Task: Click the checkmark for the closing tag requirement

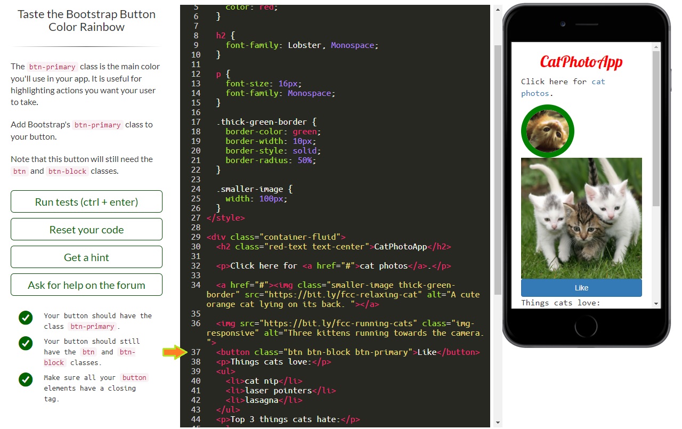Action: click(26, 380)
